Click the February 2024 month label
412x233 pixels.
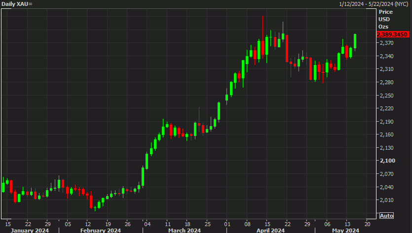100,231
